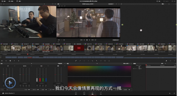Image resolution: width=177 pixels, height=96 pixels.
Task: Open project settings gear icon
Action: pos(174,93)
